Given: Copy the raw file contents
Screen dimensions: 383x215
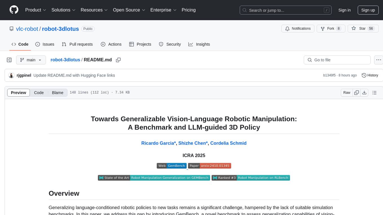Looking at the screenshot, I should (357, 93).
